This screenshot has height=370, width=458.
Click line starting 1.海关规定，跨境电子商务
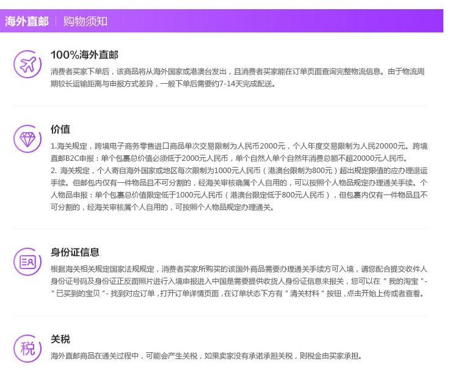click(239, 146)
